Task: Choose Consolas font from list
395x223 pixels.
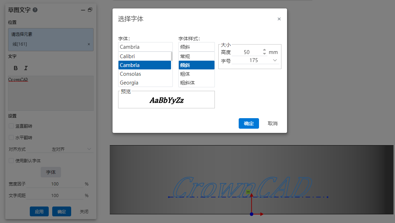Action: (145, 74)
